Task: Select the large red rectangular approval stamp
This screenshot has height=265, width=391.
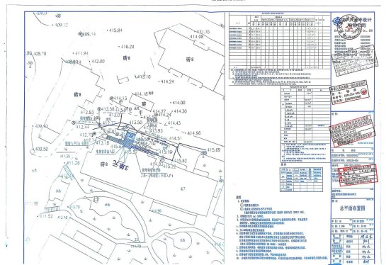Action: (x=353, y=131)
